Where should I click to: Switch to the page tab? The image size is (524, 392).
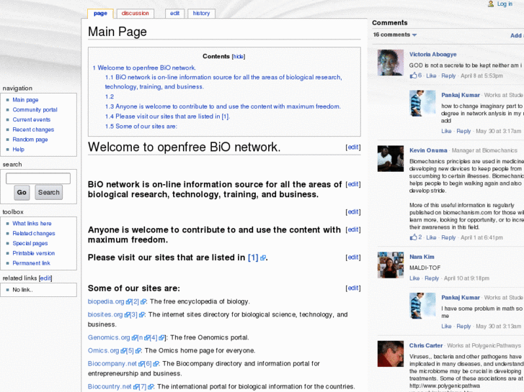pos(100,14)
